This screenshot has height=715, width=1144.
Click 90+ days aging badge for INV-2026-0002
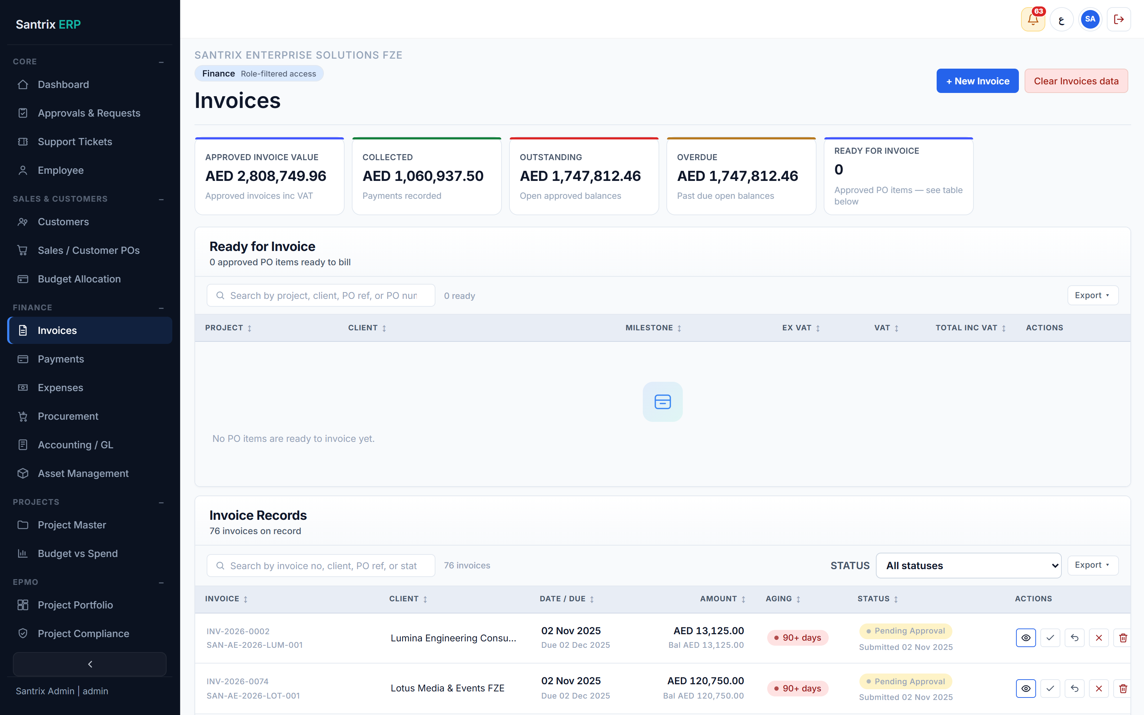tap(798, 638)
